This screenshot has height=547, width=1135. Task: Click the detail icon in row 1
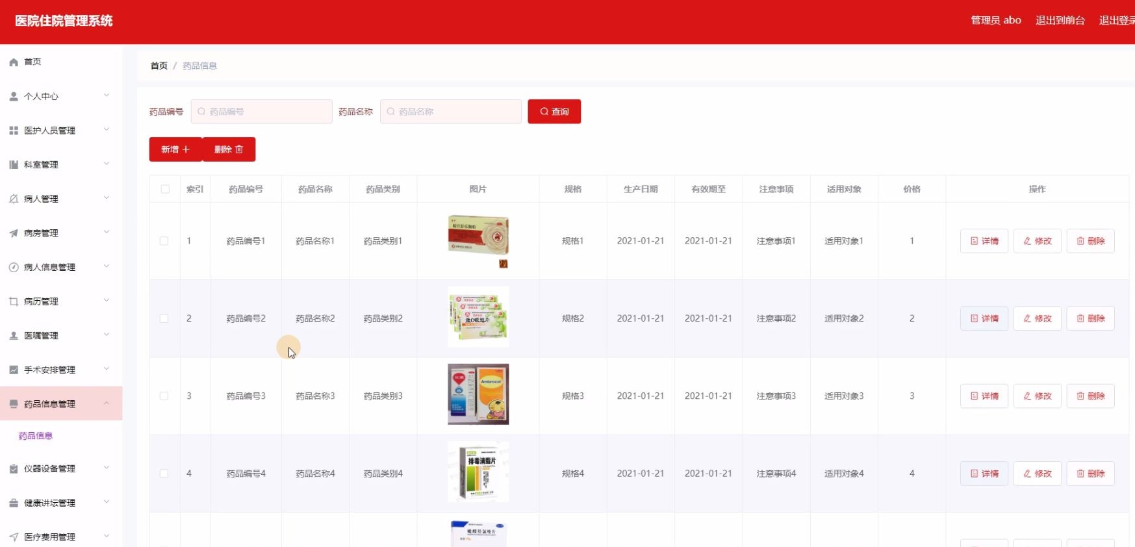point(975,241)
